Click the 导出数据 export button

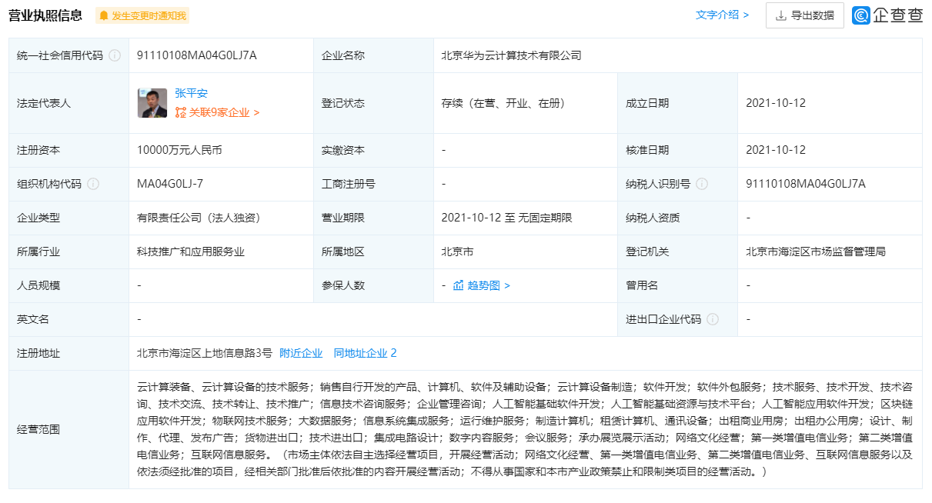(804, 15)
